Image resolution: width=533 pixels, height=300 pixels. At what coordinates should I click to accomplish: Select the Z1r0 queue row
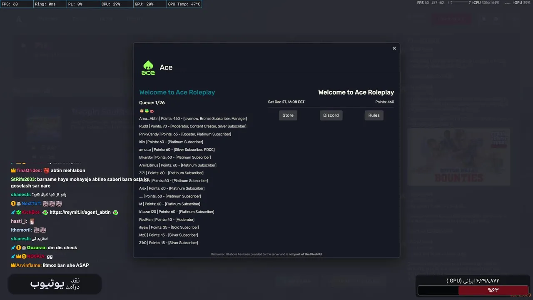[169, 243]
